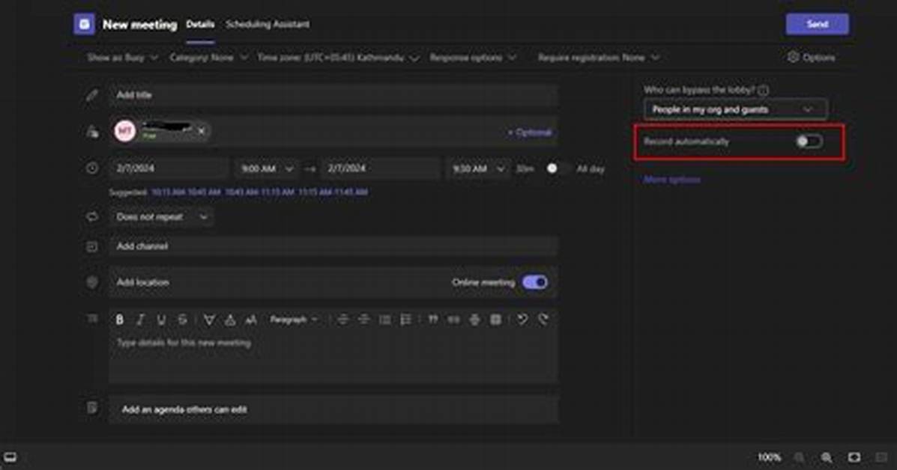Open the text highlight color tool
This screenshot has height=470, width=897.
209,320
